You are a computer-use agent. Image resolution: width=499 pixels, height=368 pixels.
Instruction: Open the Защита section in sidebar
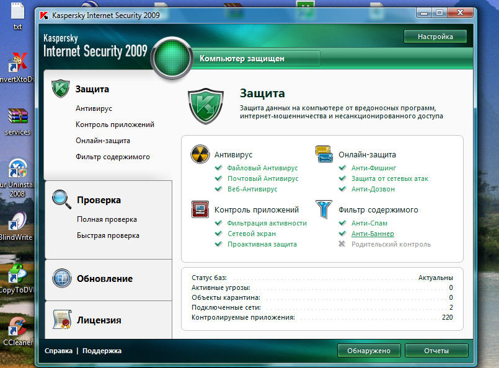click(92, 89)
